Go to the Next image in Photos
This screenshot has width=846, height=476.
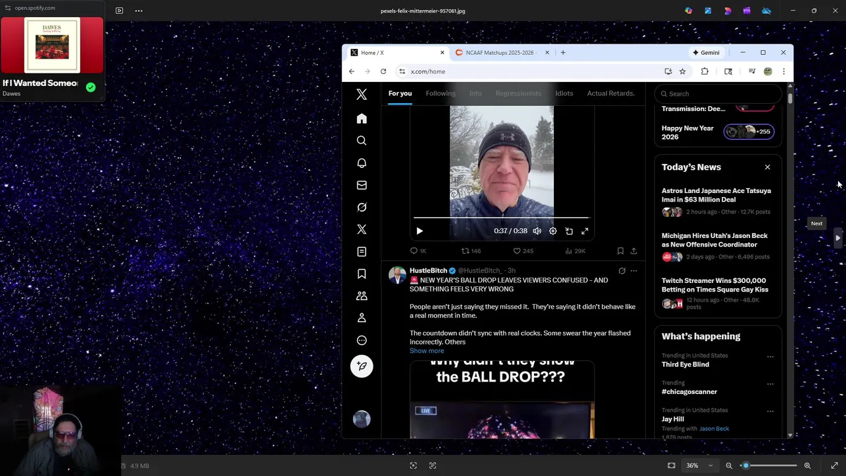pyautogui.click(x=837, y=238)
